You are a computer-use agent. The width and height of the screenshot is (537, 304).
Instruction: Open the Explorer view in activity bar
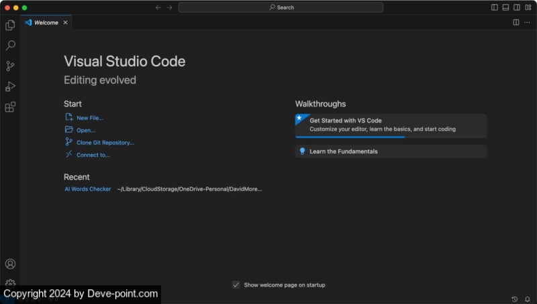coord(10,25)
